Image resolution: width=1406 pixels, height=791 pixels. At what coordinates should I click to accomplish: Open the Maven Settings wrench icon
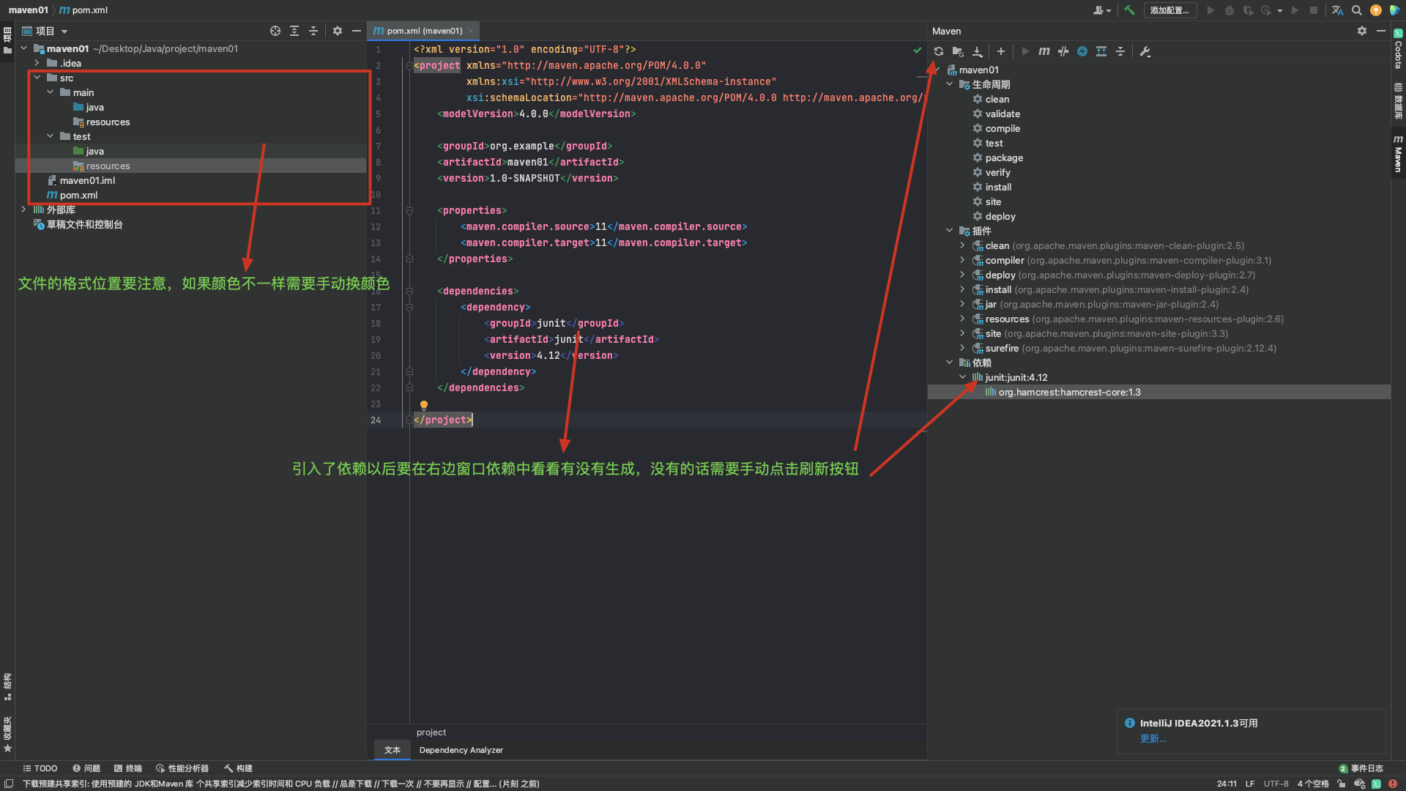(x=1145, y=51)
